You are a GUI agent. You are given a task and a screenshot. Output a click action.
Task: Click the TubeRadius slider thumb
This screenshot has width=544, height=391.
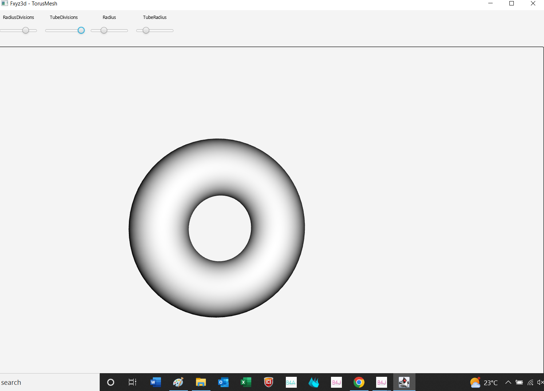(146, 31)
